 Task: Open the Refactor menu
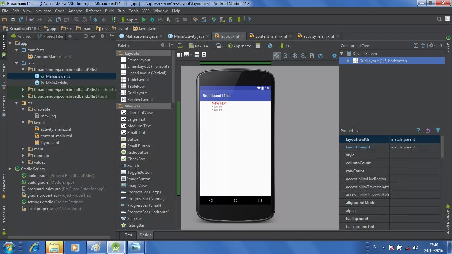[93, 11]
